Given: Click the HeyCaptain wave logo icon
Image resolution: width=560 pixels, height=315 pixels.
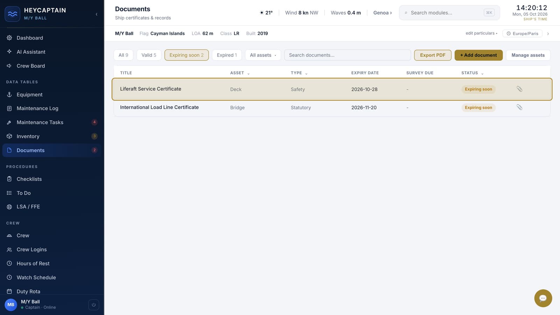Looking at the screenshot, I should 13,14.
